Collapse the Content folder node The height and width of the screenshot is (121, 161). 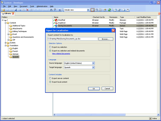pos(6,23)
